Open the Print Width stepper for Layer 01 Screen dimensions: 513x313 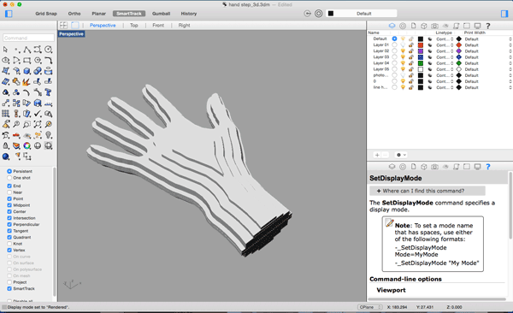tap(510, 44)
